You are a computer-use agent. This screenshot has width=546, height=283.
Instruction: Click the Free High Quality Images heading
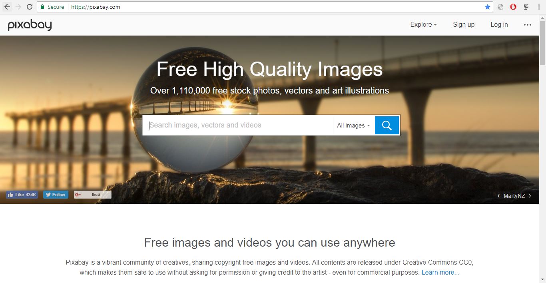coord(269,69)
